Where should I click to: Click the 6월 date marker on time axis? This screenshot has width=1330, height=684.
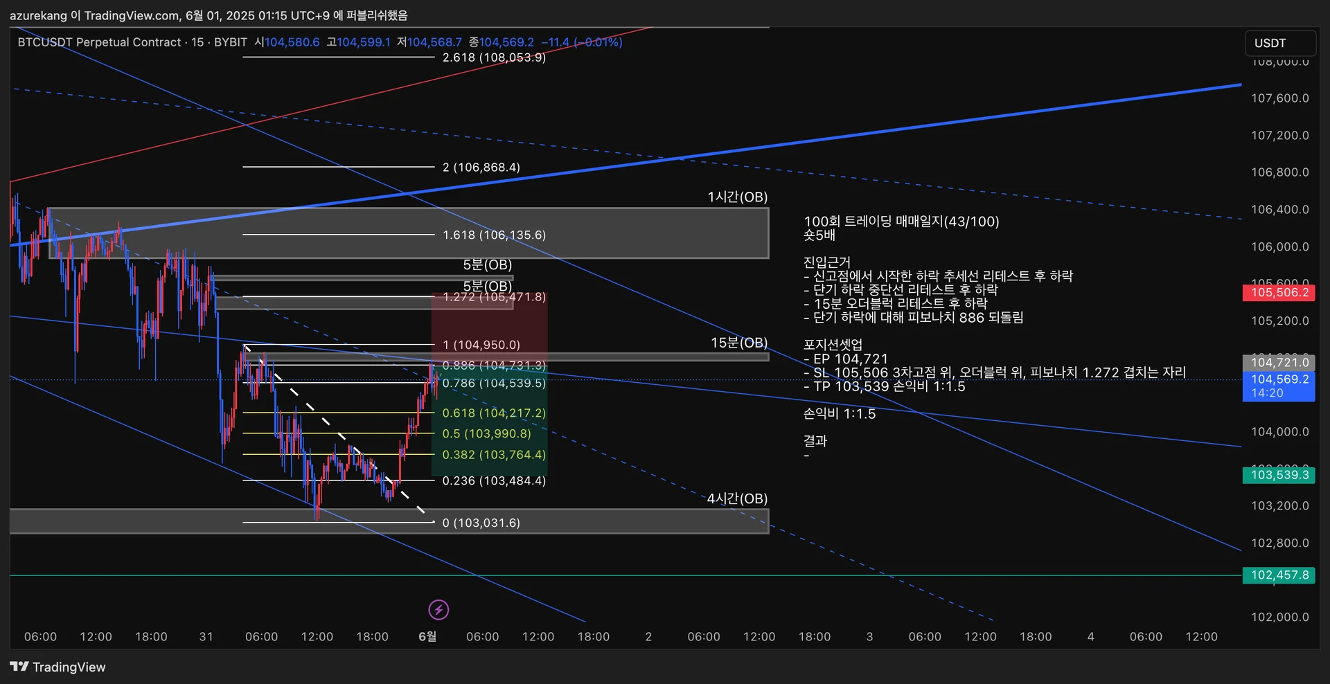(427, 636)
